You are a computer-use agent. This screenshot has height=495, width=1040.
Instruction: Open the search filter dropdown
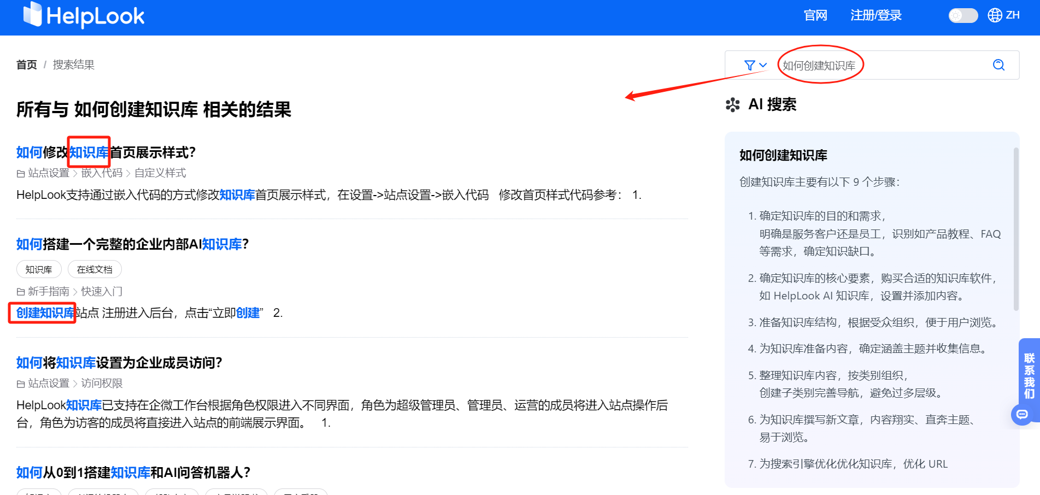point(756,66)
